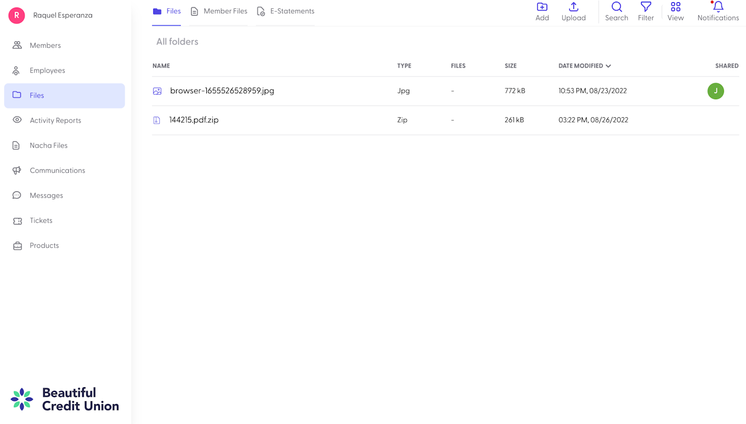Click the Add folder icon
The width and height of the screenshot is (746, 424).
coord(542,8)
